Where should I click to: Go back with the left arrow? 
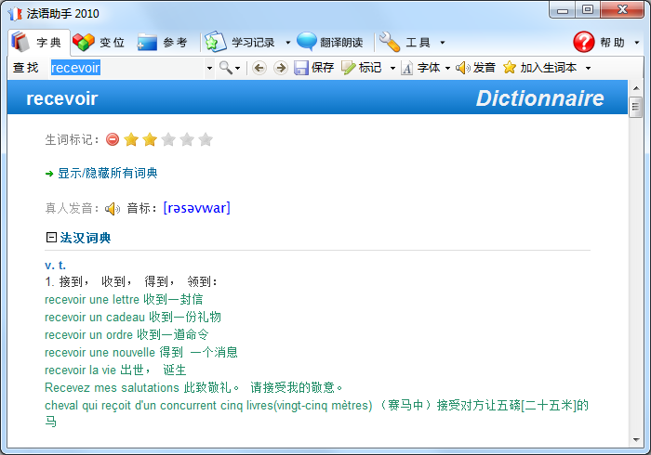point(259,68)
